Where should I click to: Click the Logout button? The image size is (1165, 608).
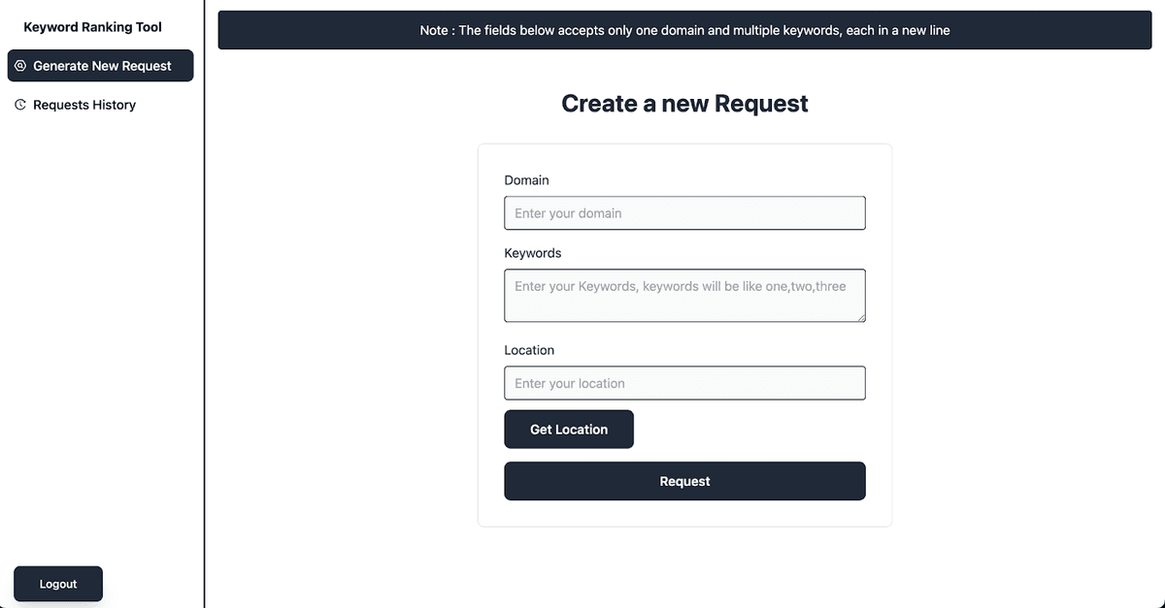[x=57, y=583]
